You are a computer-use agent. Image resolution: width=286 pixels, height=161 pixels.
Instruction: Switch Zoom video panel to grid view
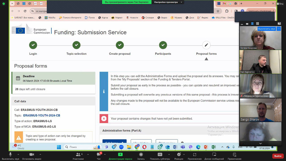click(x=257, y=24)
